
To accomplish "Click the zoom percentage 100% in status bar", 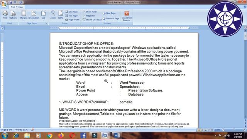I will [218, 130].
